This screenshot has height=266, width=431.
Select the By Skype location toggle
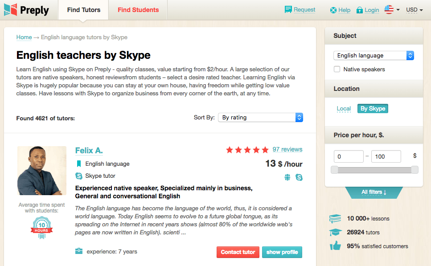point(373,108)
